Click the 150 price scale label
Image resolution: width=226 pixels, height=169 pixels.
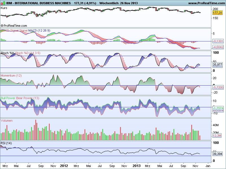click(x=215, y=18)
